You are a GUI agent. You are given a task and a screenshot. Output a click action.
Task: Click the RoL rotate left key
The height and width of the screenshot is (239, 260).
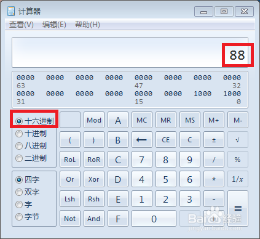[x=70, y=160]
